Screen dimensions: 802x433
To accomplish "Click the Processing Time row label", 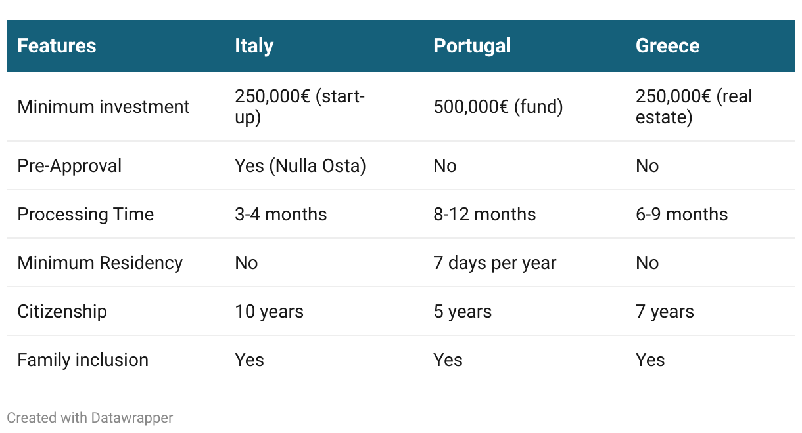I will (x=85, y=215).
